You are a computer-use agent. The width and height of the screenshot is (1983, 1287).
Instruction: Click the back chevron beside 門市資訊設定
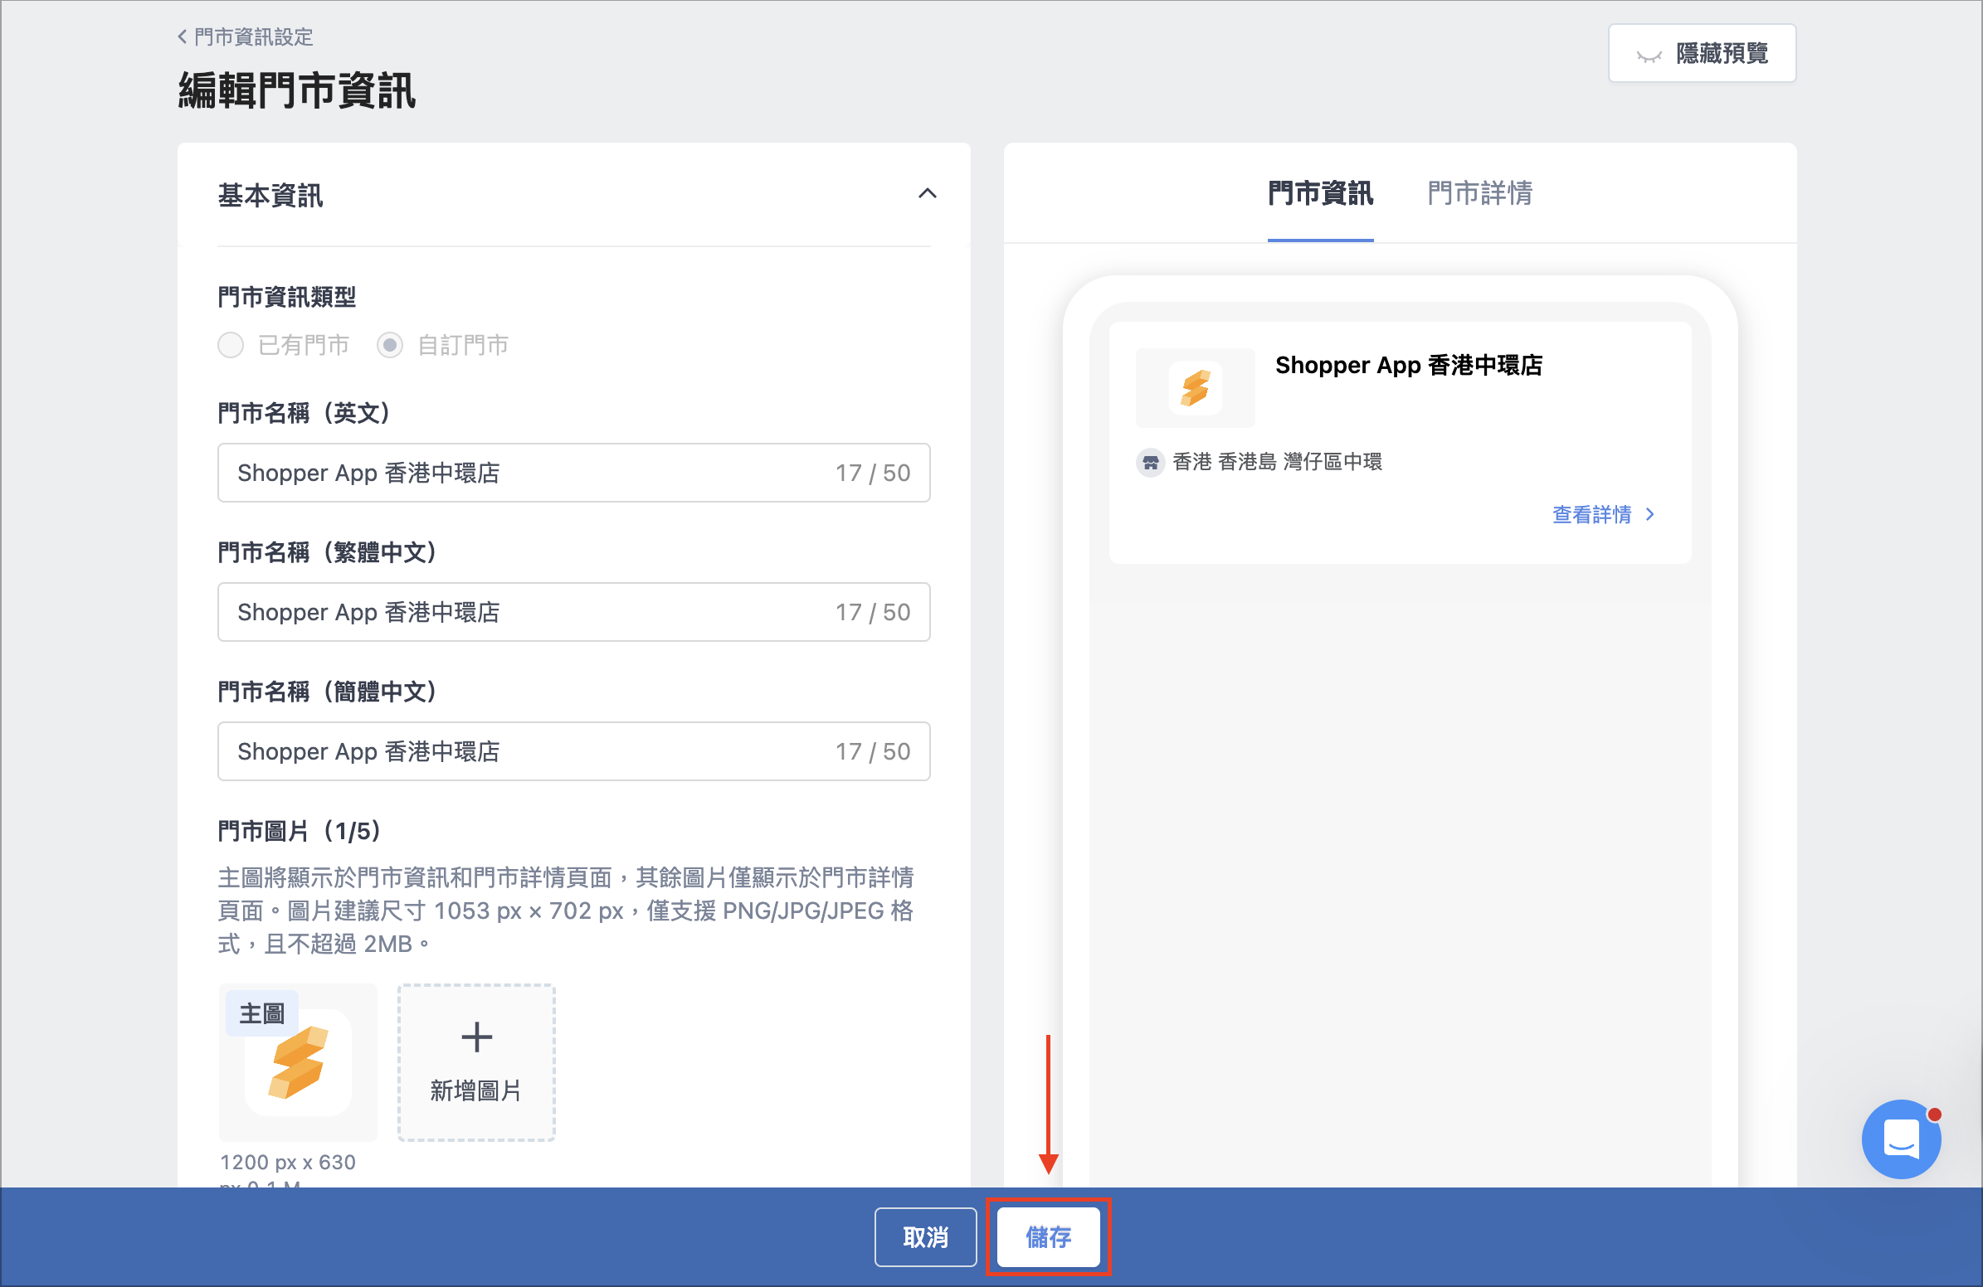click(x=182, y=36)
